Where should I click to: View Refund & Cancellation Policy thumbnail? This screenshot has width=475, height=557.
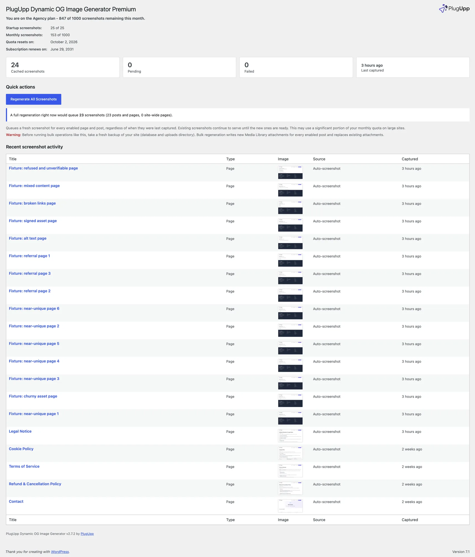click(x=290, y=488)
